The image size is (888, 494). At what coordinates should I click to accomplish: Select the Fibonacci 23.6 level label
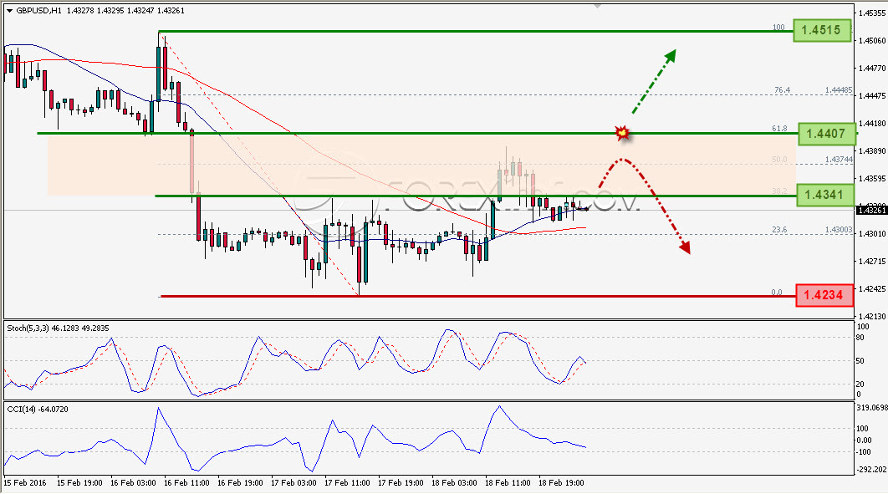click(779, 230)
